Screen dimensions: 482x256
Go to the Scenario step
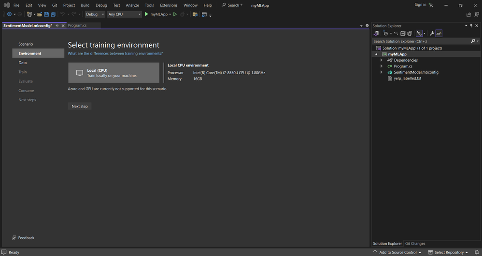tap(26, 44)
